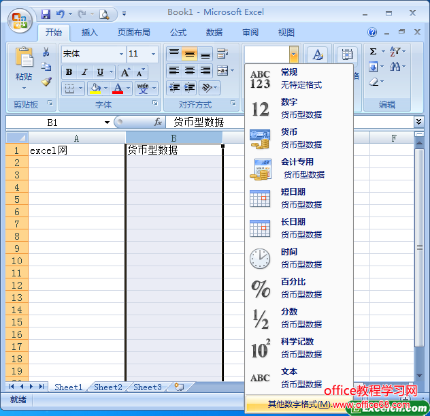The height and width of the screenshot is (416, 430).
Task: Cut selection with scissors icon
Action: 46,52
